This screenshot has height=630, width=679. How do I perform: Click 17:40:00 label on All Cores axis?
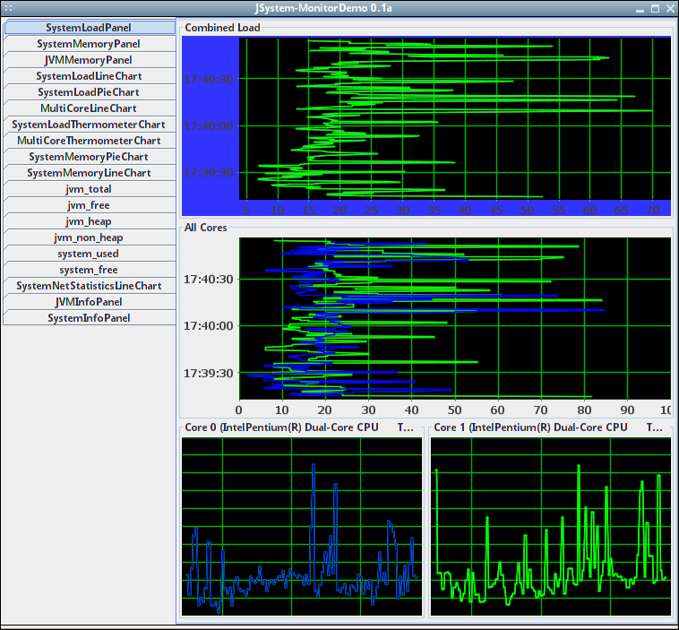(x=209, y=326)
